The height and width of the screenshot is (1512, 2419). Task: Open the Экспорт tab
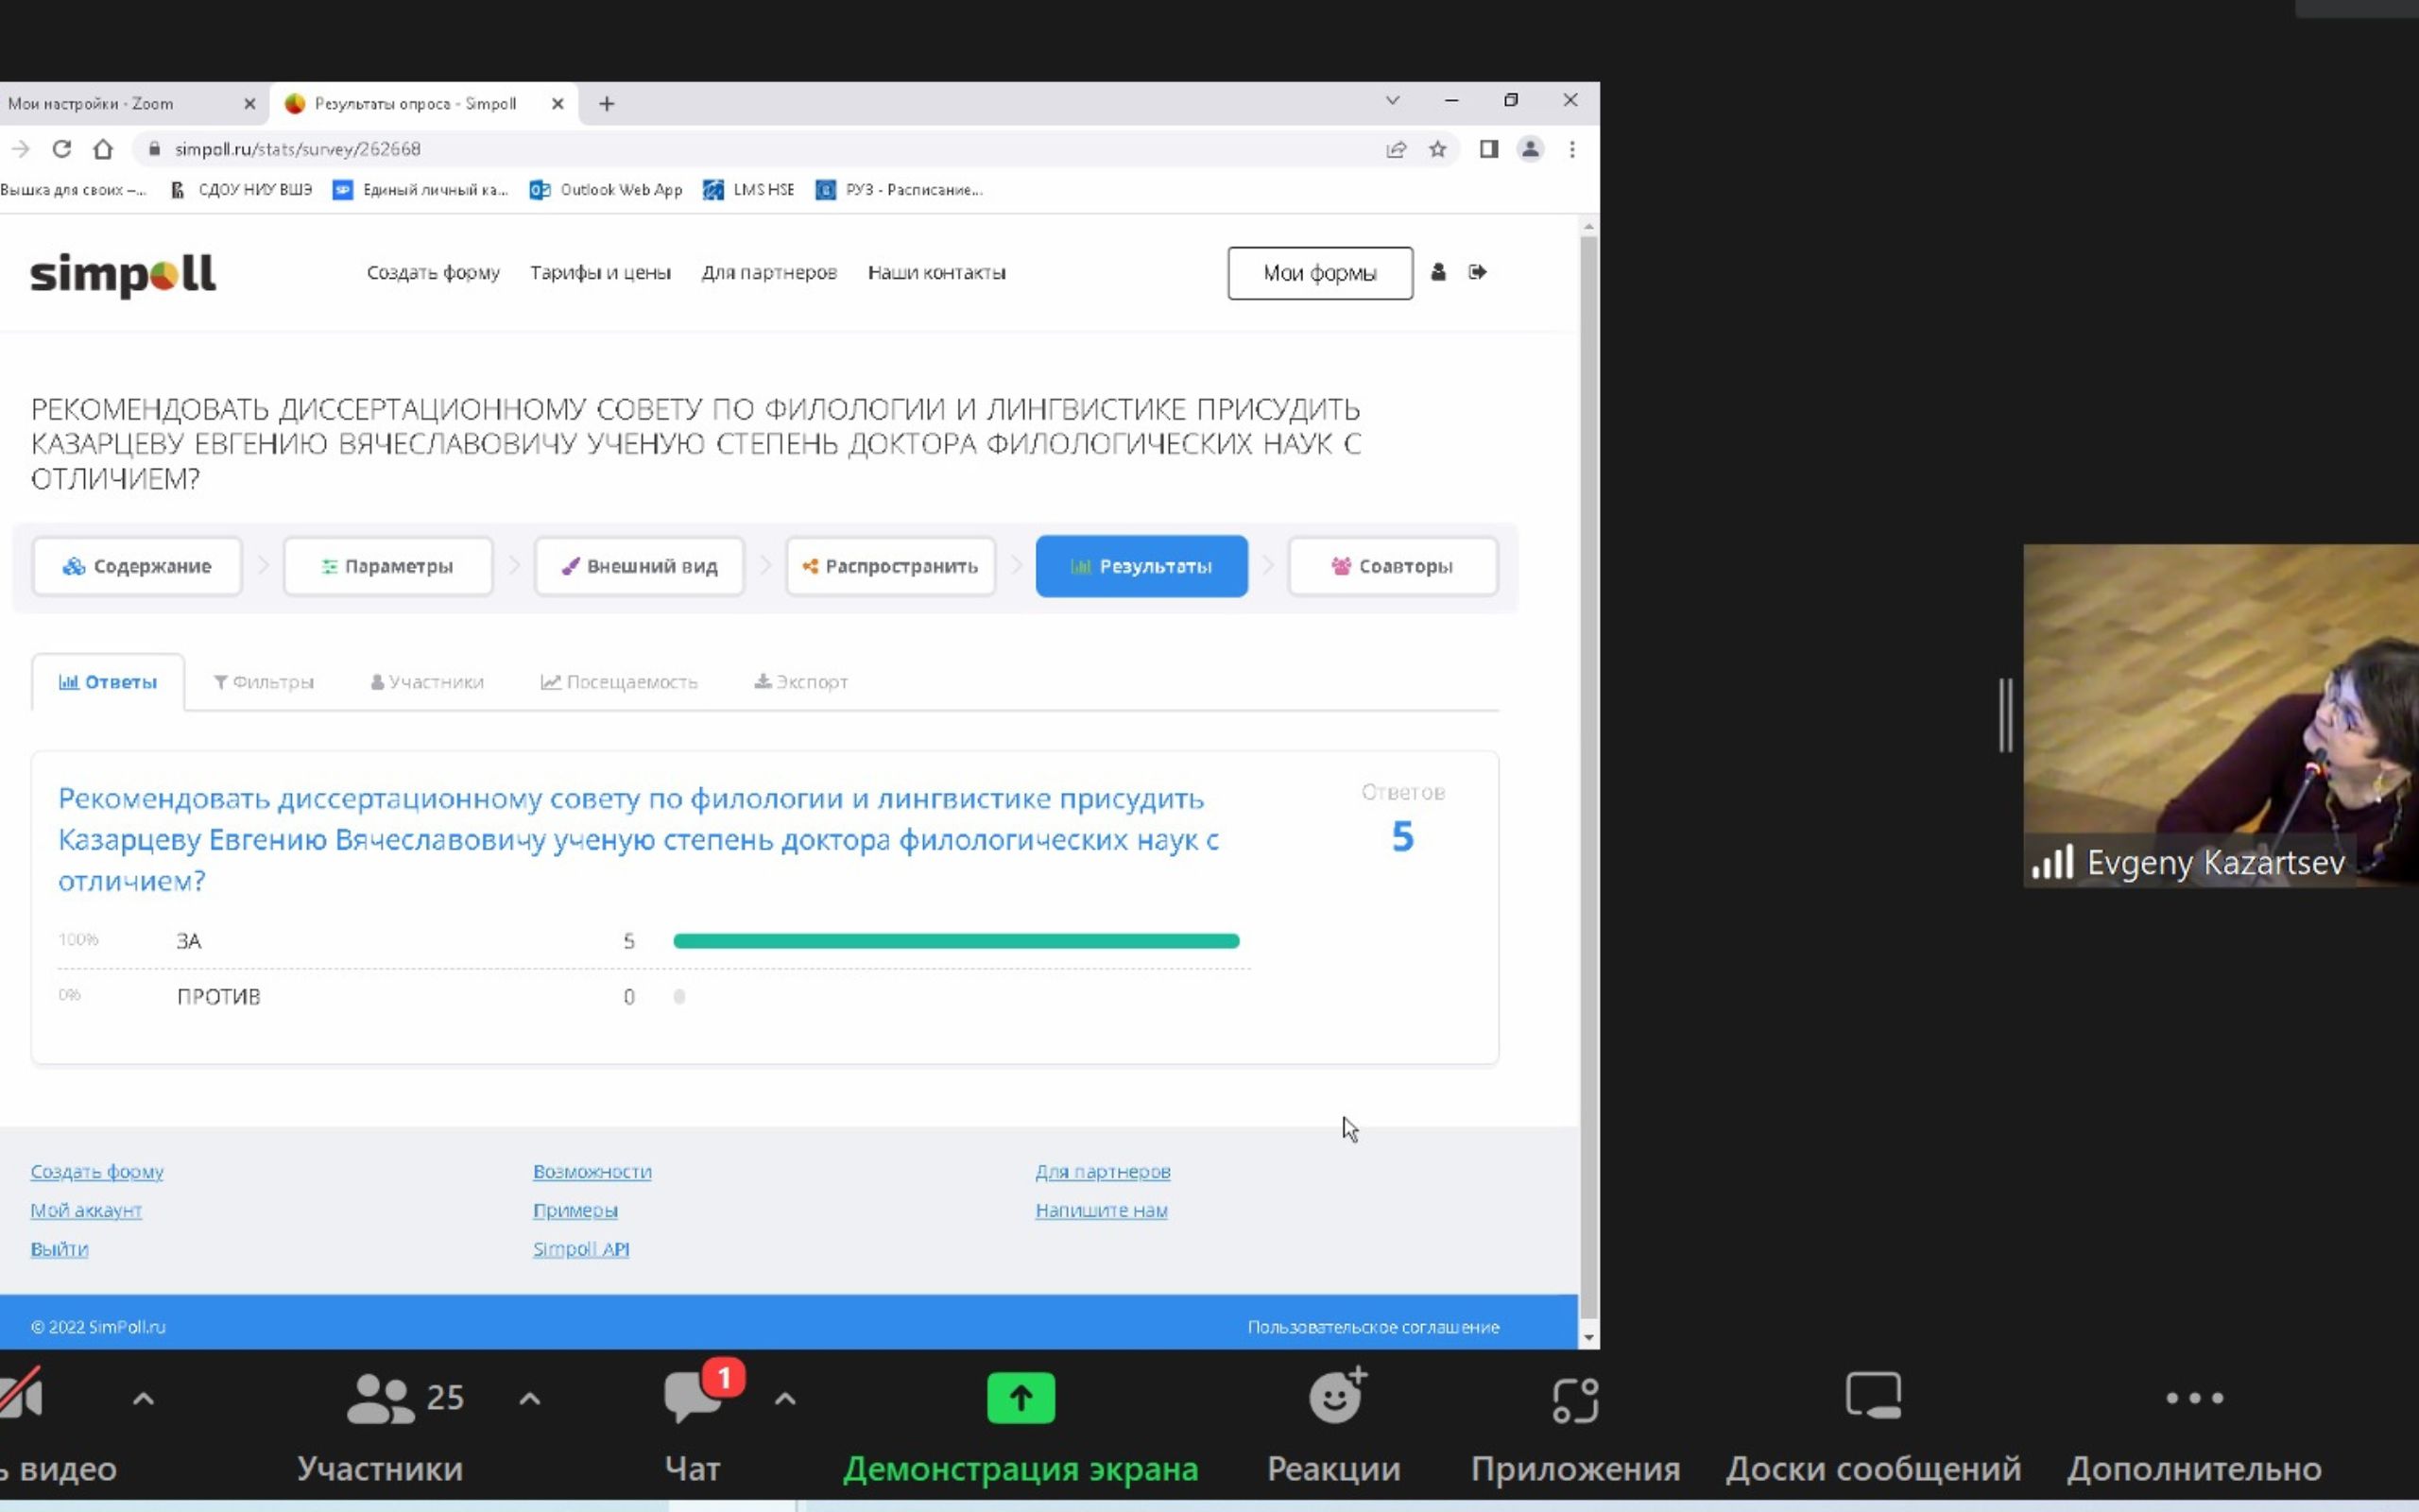(x=800, y=682)
